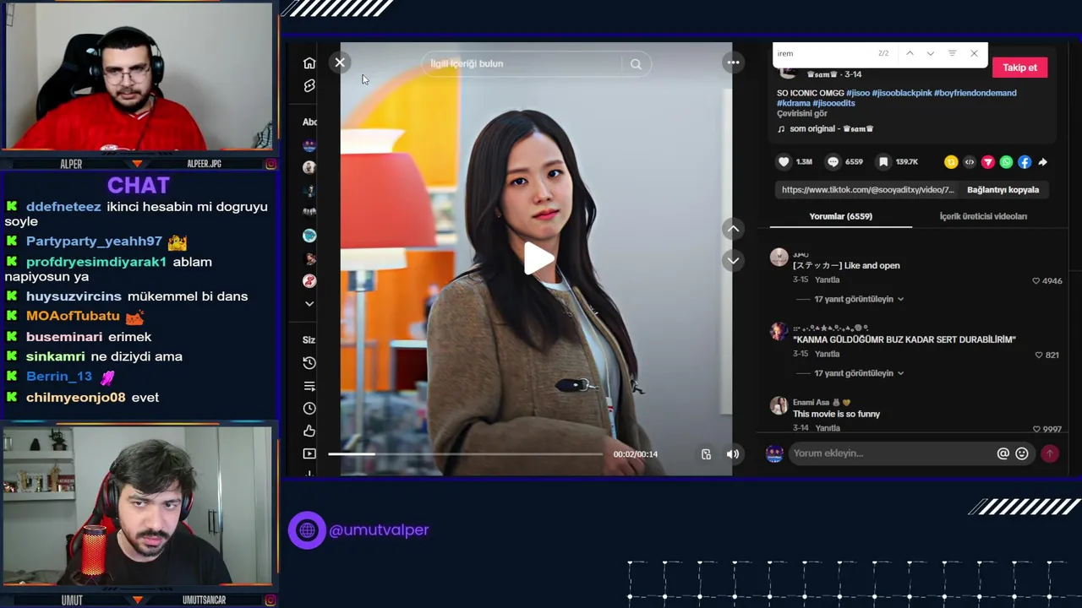This screenshot has height=608, width=1082.
Task: Get embed code with the </> icon
Action: click(970, 162)
